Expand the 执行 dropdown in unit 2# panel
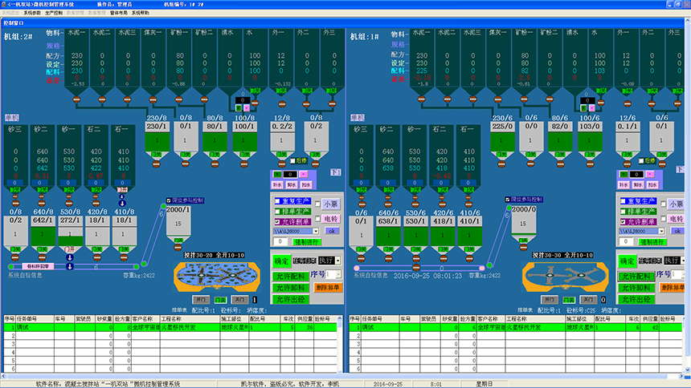 338,261
